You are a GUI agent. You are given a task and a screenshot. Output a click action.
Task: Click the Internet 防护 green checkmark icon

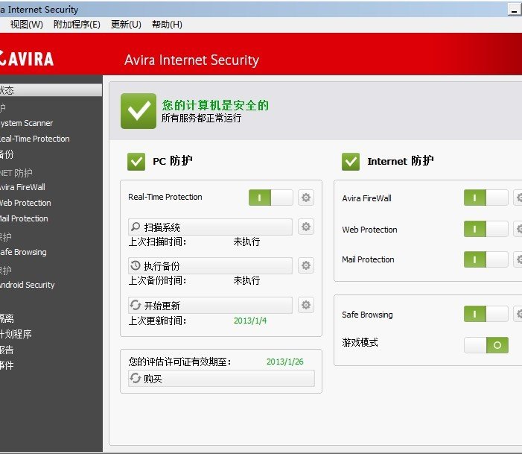[x=351, y=162]
